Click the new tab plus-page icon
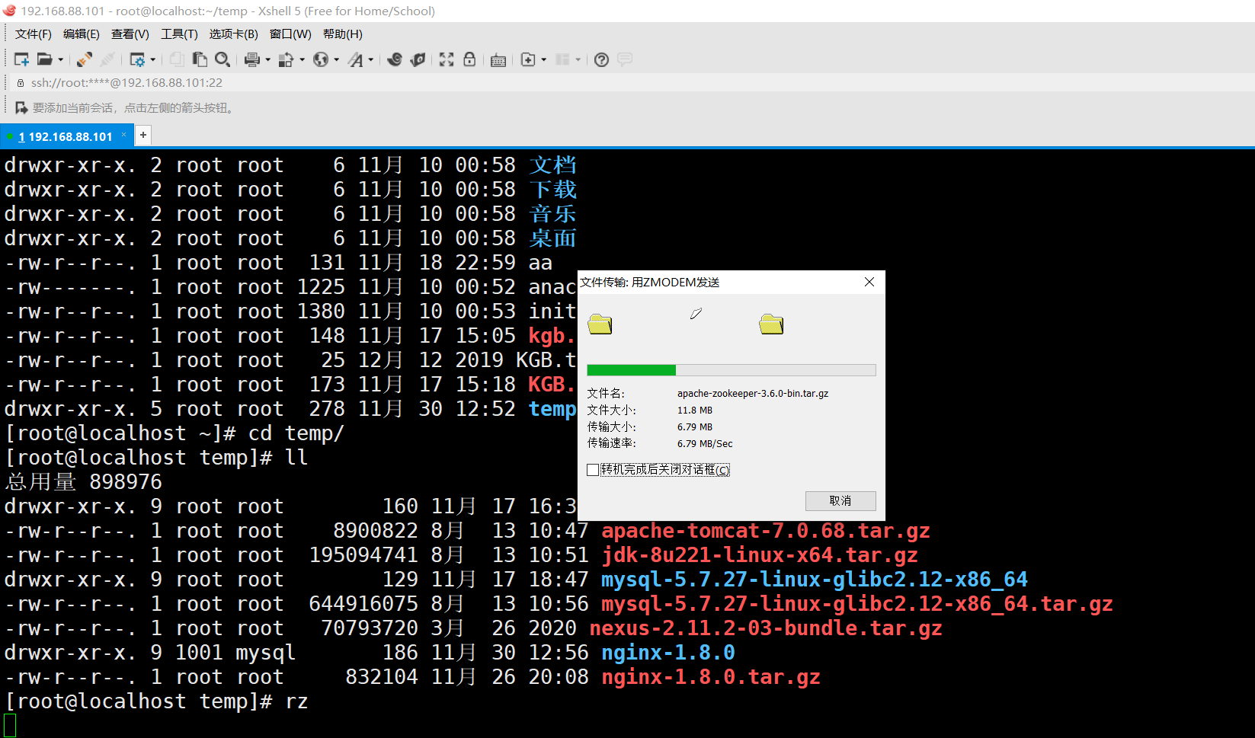Image resolution: width=1255 pixels, height=738 pixels. pyautogui.click(x=528, y=59)
